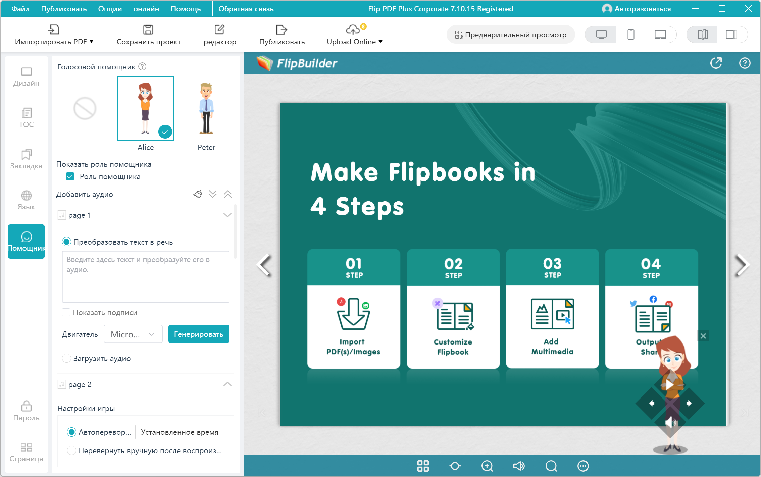Click the clear audio broom icon
This screenshot has width=761, height=477.
[x=198, y=194]
